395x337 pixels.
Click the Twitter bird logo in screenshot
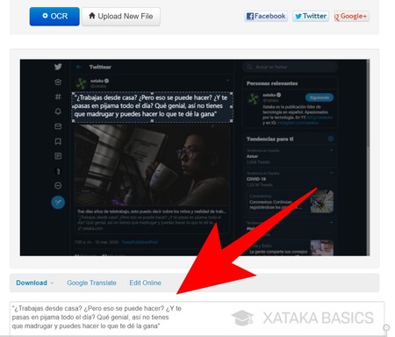(58, 67)
